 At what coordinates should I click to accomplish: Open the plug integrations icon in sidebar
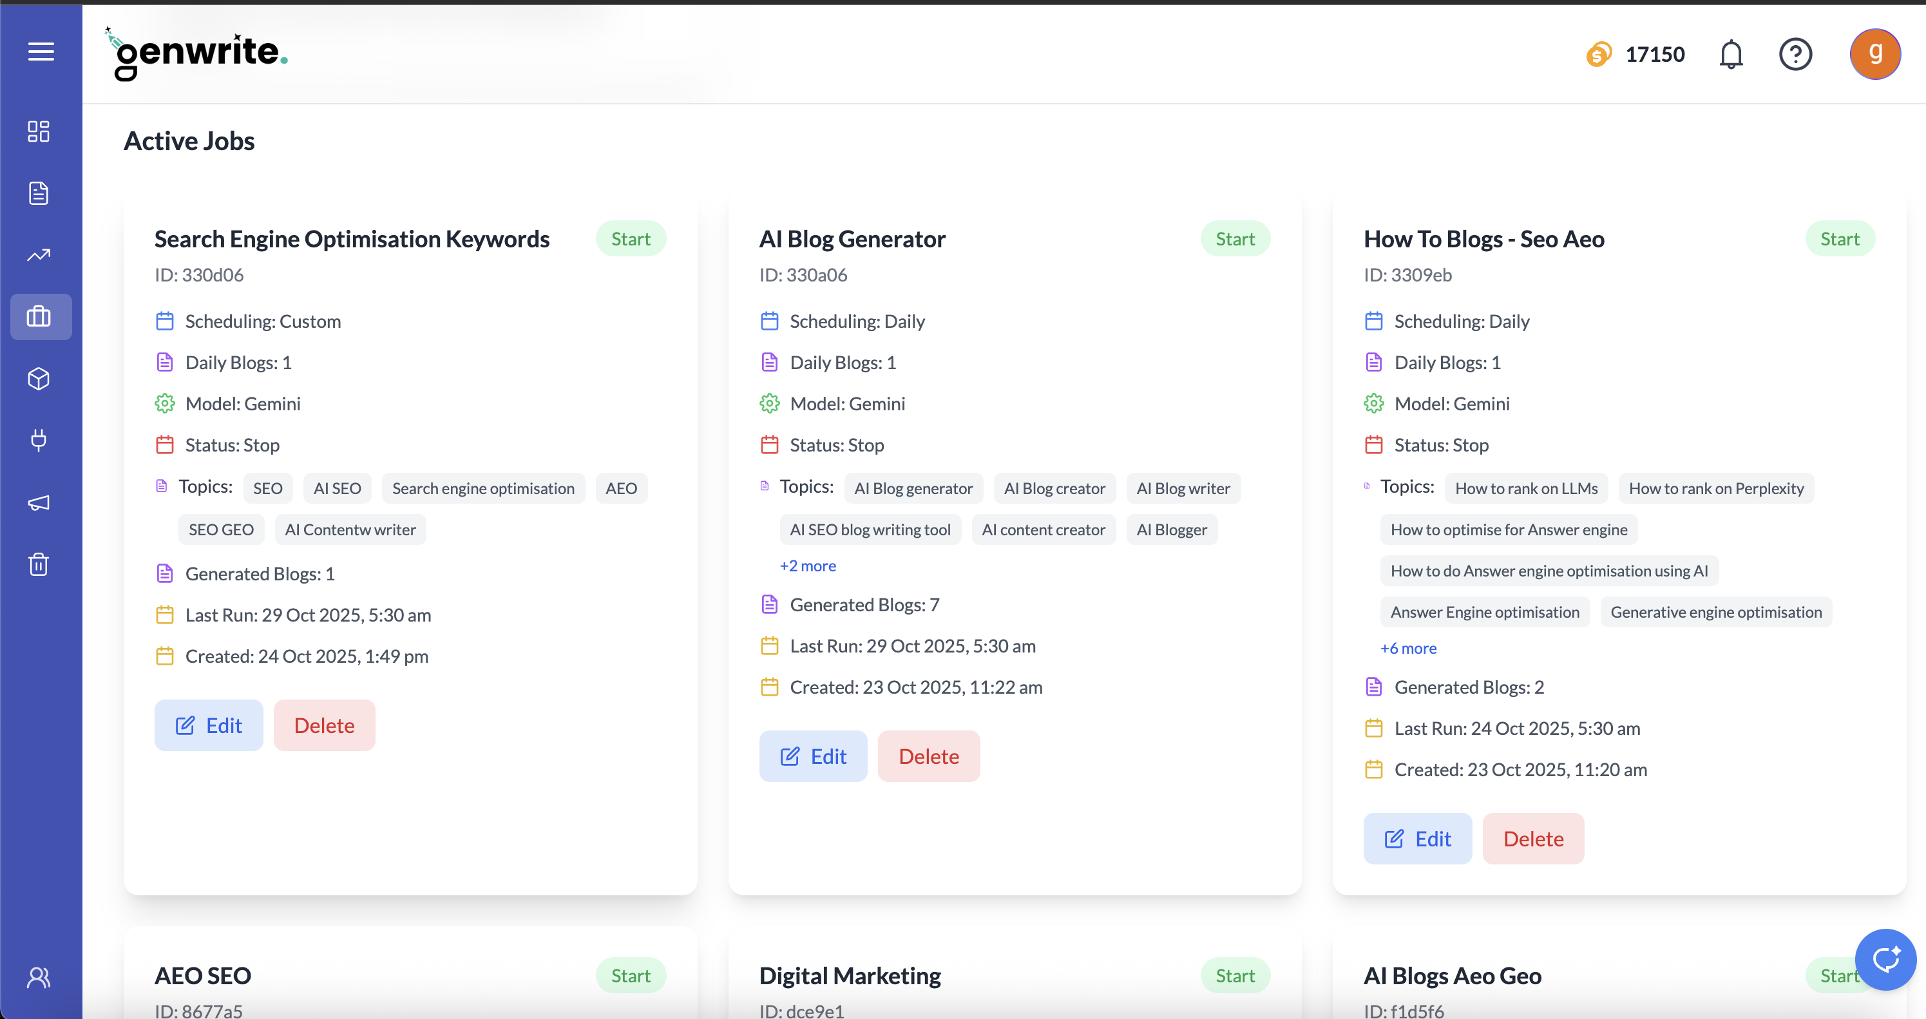[x=40, y=441]
